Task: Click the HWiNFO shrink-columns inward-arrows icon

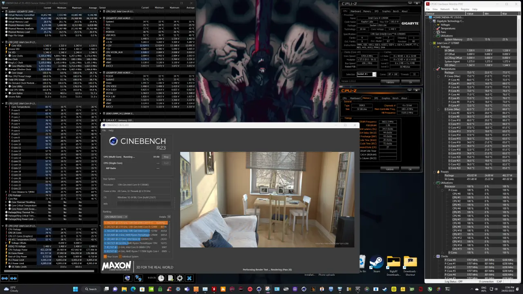Action: [13, 278]
